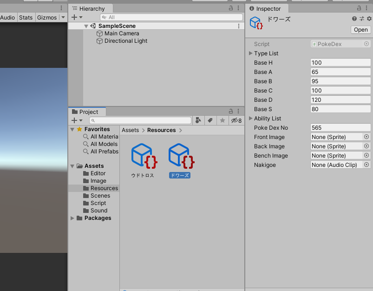
Task: Open the Sound folder
Action: click(x=95, y=211)
